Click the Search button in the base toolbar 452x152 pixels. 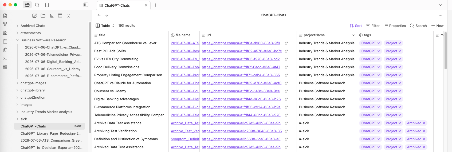418,26
